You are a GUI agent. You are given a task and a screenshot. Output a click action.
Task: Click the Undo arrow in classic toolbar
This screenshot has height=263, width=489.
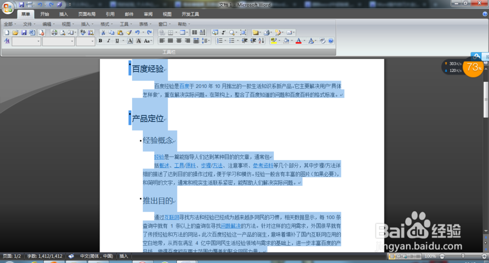coord(137,32)
